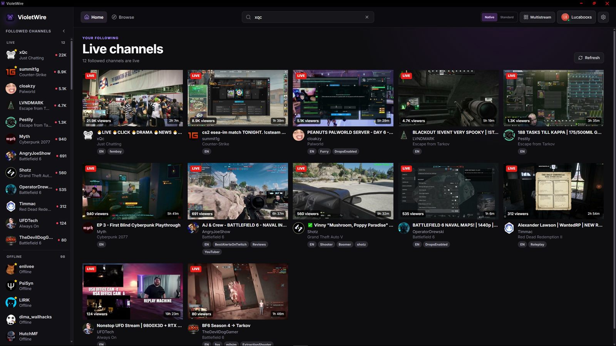Click PEANUTS PALWORLD SERVER stream title

point(350,132)
